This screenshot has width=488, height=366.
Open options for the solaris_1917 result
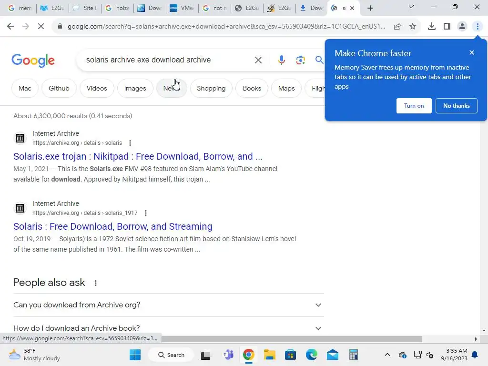pos(146,213)
